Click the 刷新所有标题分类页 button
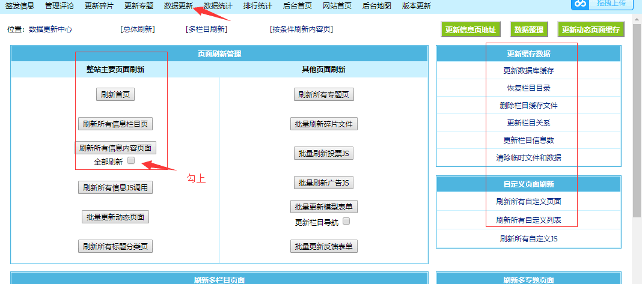 click(115, 246)
